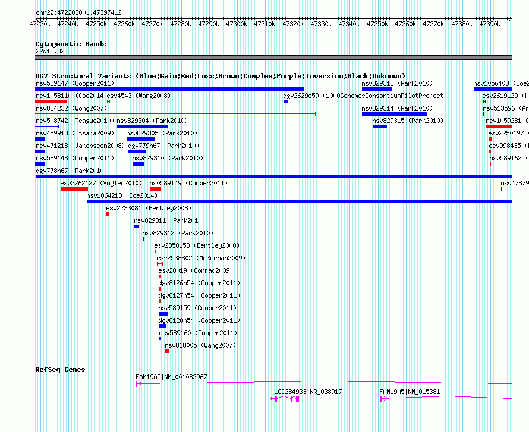The width and height of the screenshot is (529, 432).
Task: Select the nsv47879 variant label
Action: tap(515, 183)
